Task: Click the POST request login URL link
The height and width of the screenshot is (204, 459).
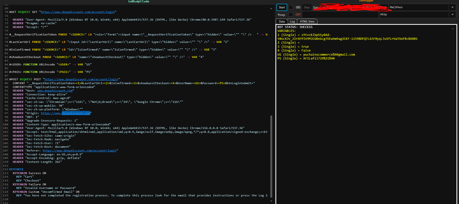Action: point(81,79)
